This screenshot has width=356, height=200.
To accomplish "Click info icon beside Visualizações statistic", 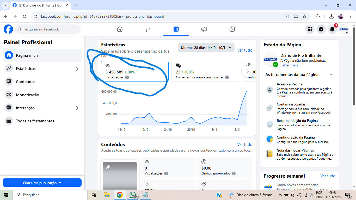I will coord(127,77).
